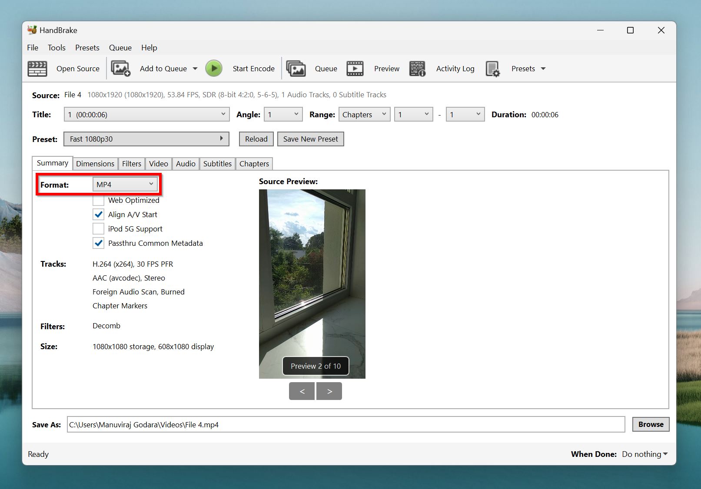Click the Browse button for save location
The height and width of the screenshot is (489, 701).
click(x=650, y=424)
